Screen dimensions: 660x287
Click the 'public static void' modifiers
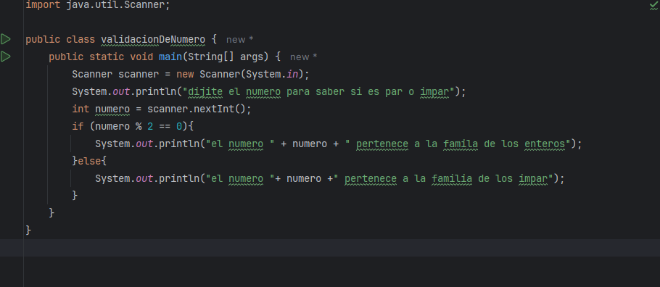101,57
